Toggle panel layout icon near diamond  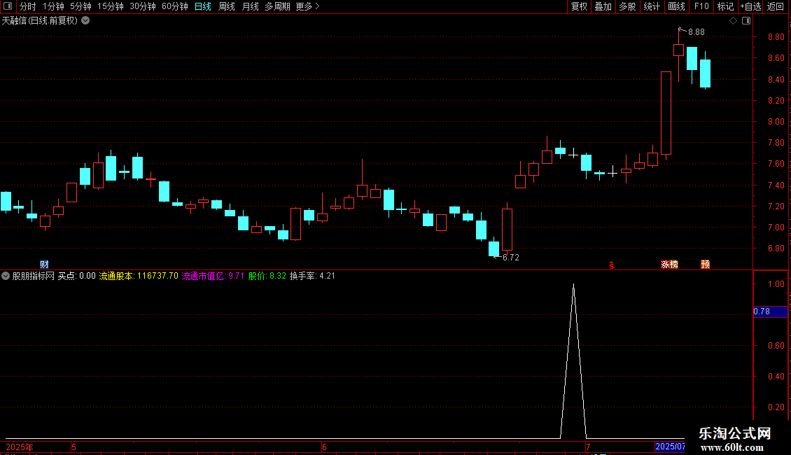(x=746, y=21)
